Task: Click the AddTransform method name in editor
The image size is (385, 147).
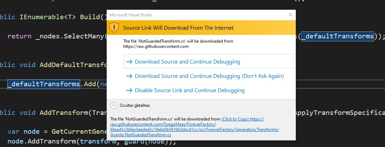Action: coord(64,113)
